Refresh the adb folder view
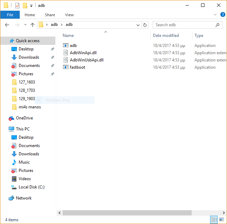Viewport: 227px width, 224px height. pos(145,25)
